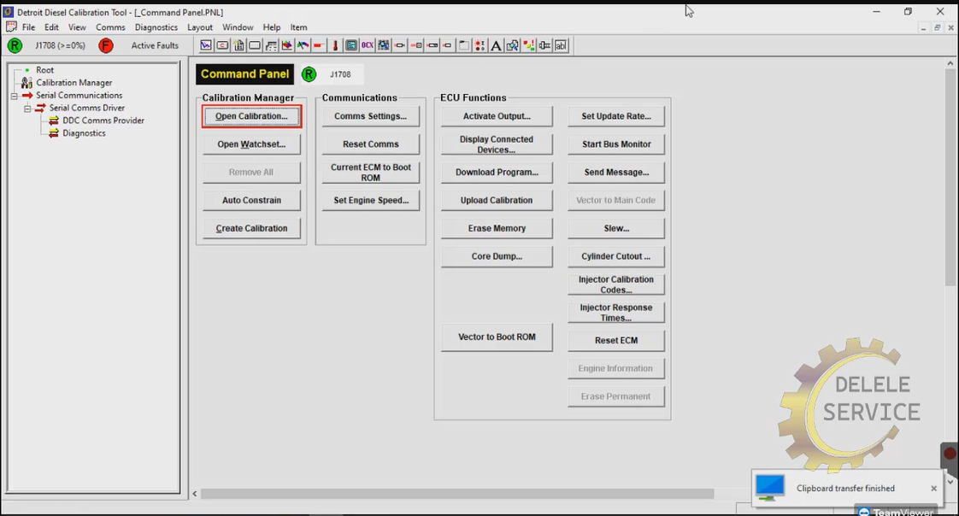Image resolution: width=959 pixels, height=516 pixels.
Task: Open the Diagnostics menu
Action: pyautogui.click(x=156, y=27)
